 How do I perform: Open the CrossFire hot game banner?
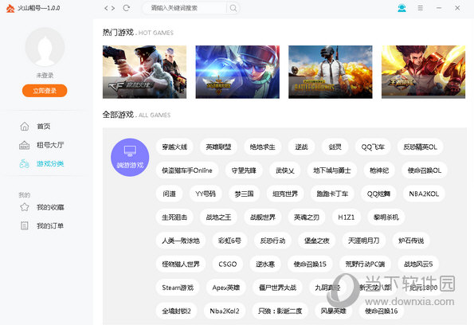click(x=144, y=72)
